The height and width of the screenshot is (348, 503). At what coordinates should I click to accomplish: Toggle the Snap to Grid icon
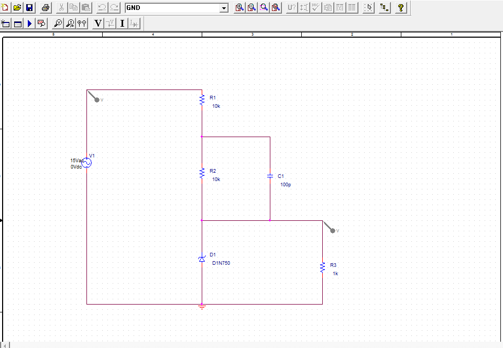(368, 8)
